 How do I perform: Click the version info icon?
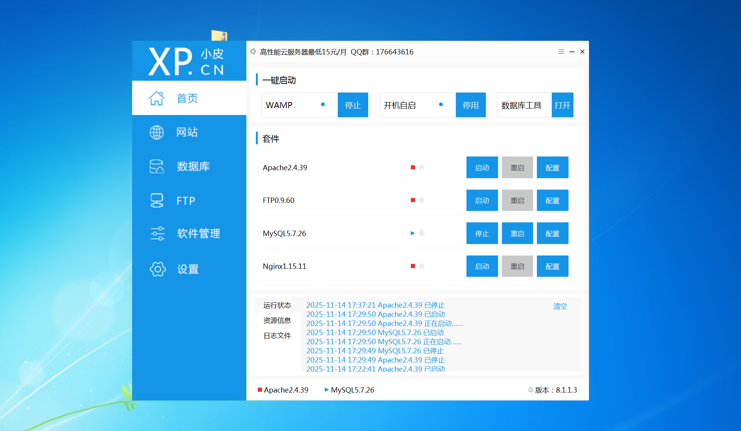(530, 390)
